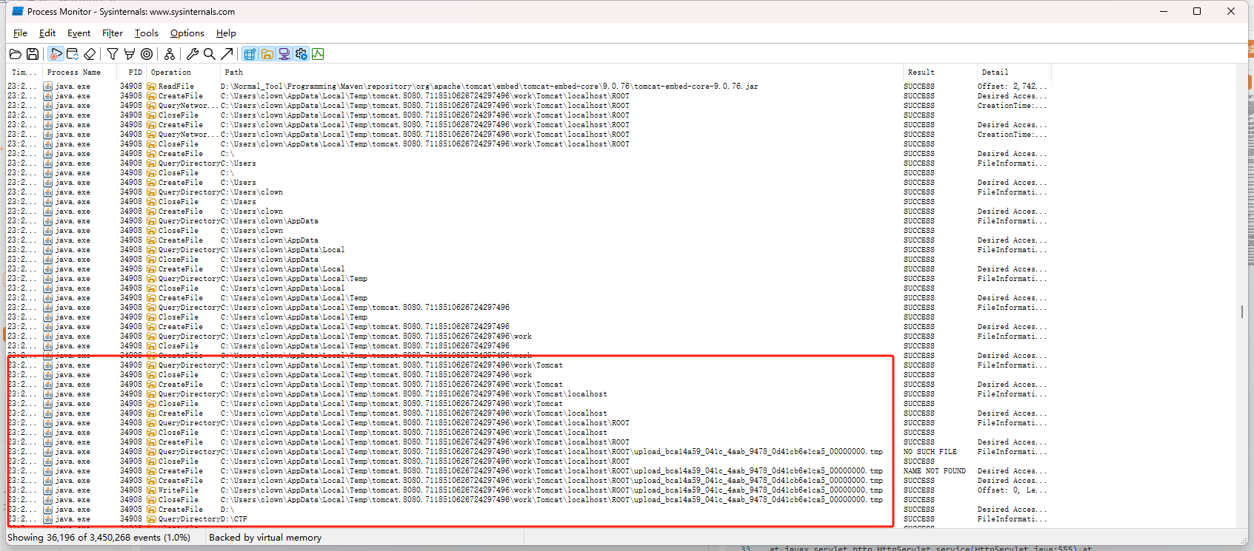Open the Filter menu

[x=113, y=33]
